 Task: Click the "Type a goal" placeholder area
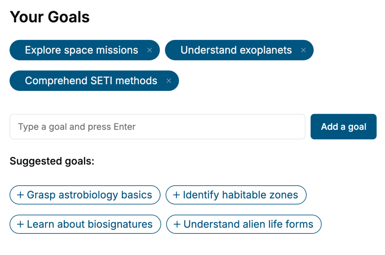[76, 127]
